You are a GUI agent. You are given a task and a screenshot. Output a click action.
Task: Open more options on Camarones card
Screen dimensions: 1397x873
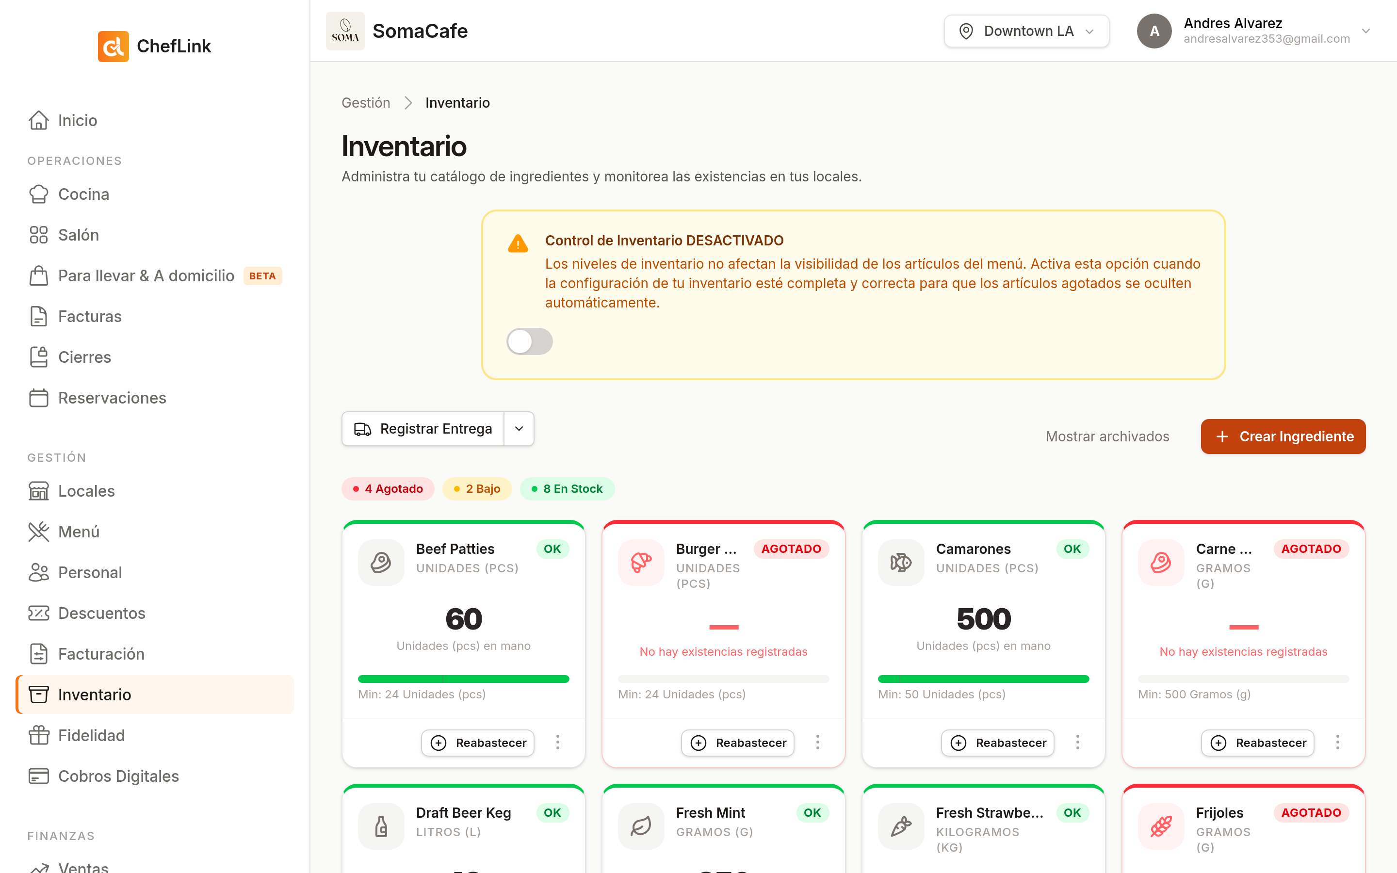(x=1077, y=743)
